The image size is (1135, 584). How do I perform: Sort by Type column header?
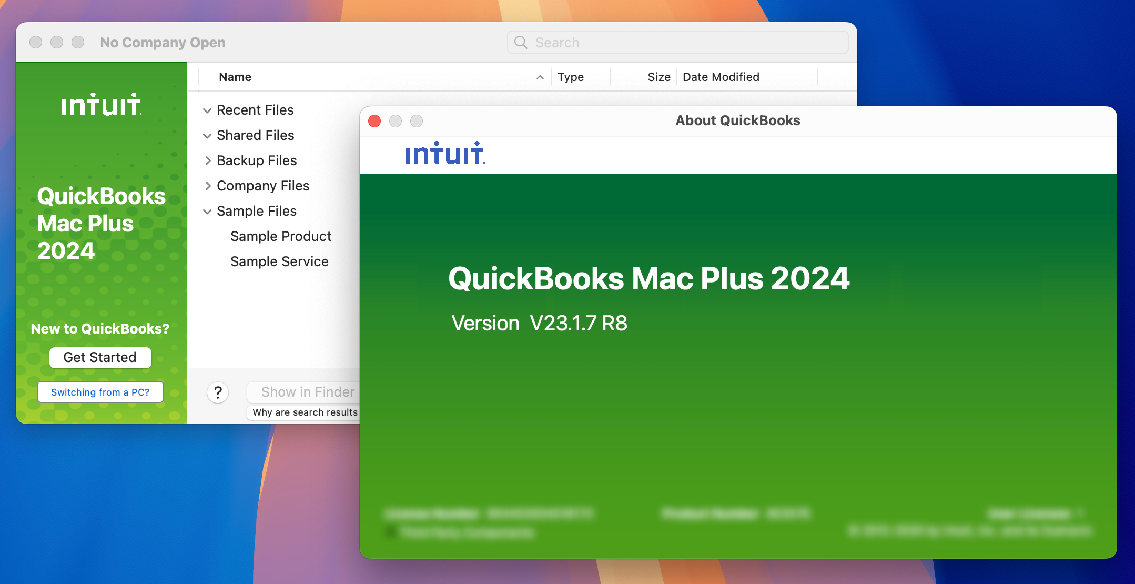click(571, 77)
